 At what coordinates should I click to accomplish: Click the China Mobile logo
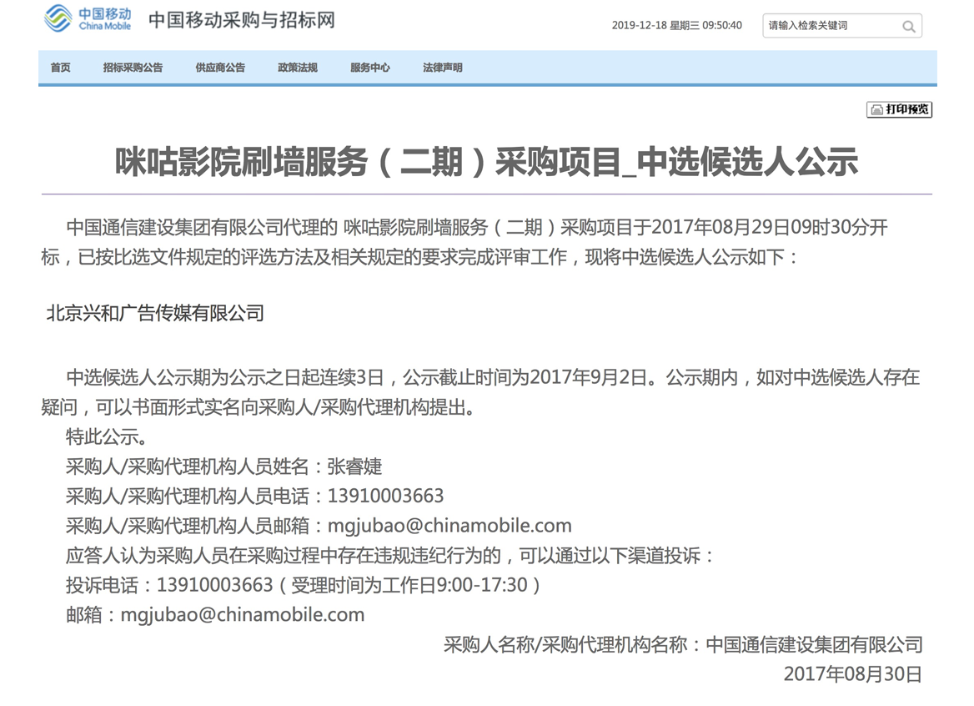click(88, 18)
